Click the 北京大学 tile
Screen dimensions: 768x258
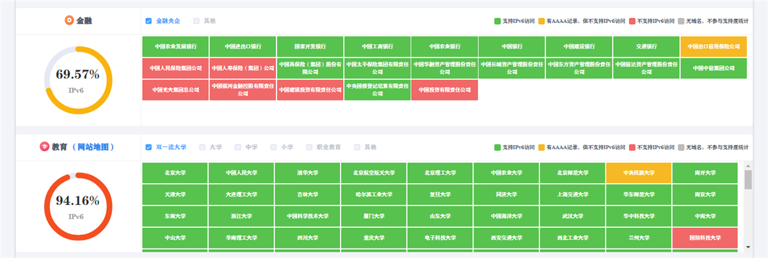click(x=175, y=172)
